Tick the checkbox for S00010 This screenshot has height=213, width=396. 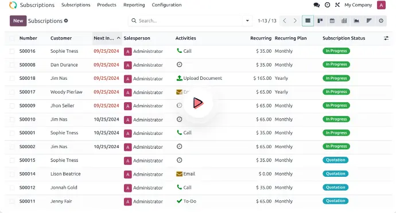[x=12, y=119]
